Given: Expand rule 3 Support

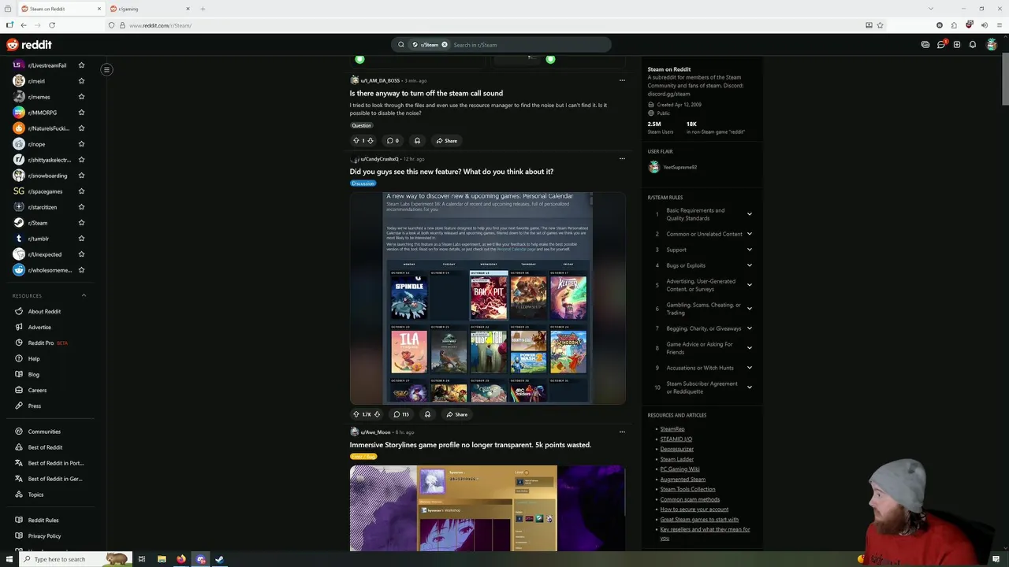Looking at the screenshot, I should click(750, 250).
